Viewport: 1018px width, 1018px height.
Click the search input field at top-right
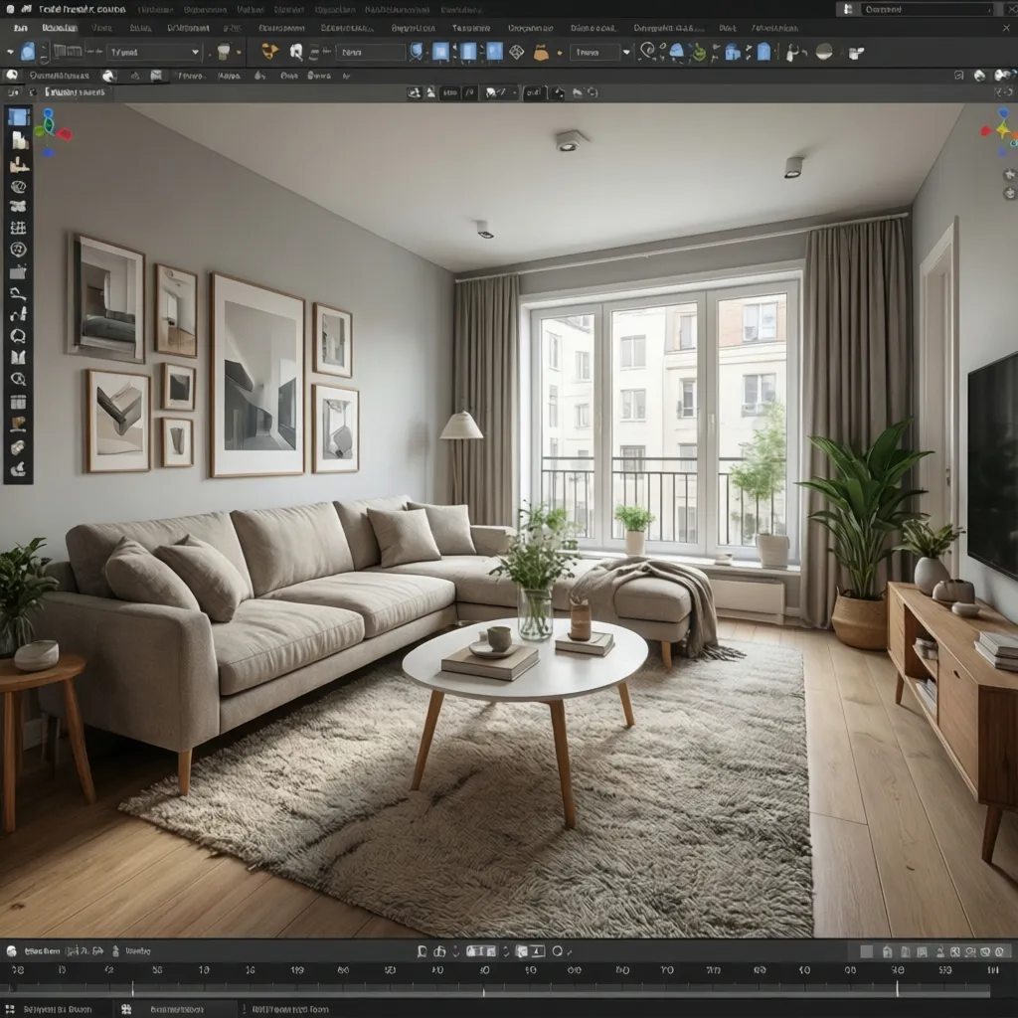point(930,8)
